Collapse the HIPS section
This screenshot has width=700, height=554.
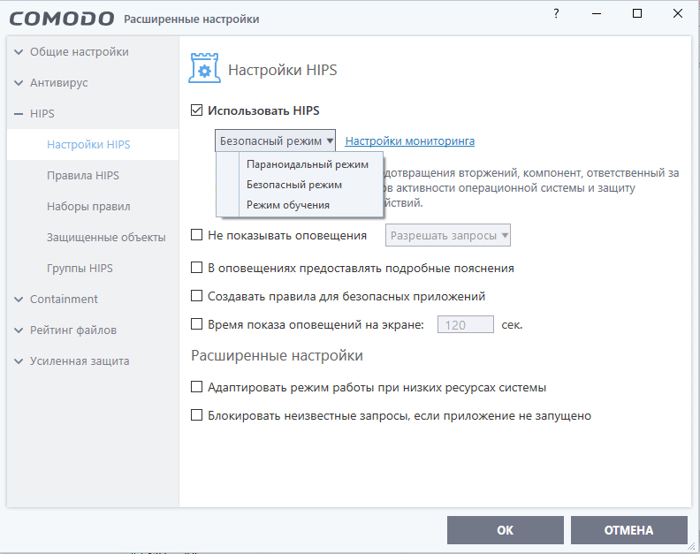pyautogui.click(x=19, y=114)
